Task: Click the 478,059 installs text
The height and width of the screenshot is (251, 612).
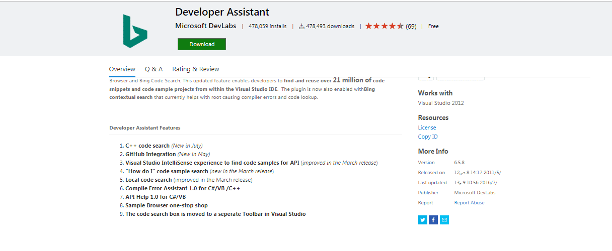Action: click(268, 27)
